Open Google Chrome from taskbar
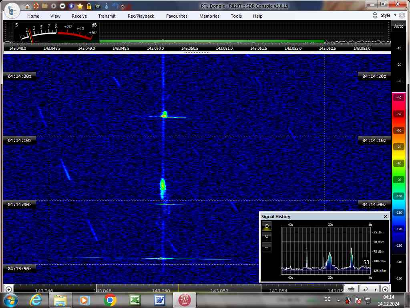 coord(110,300)
